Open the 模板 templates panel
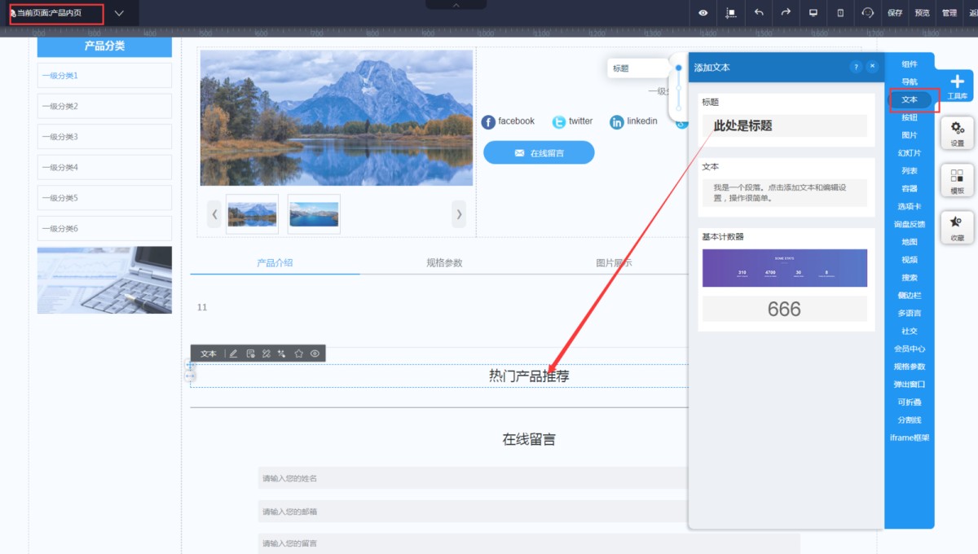 click(x=957, y=180)
